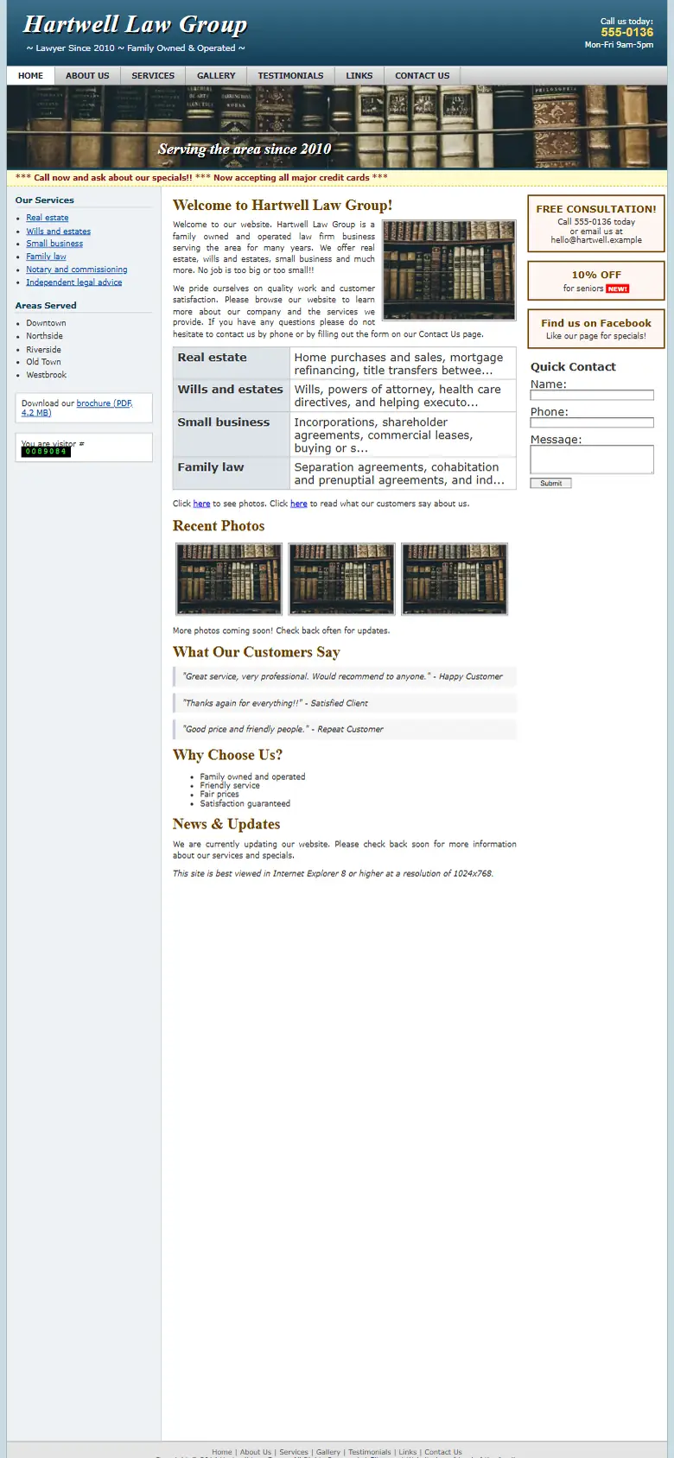Click the Satisfied Client testimonial quote
The width and height of the screenshot is (674, 1458).
(x=345, y=703)
